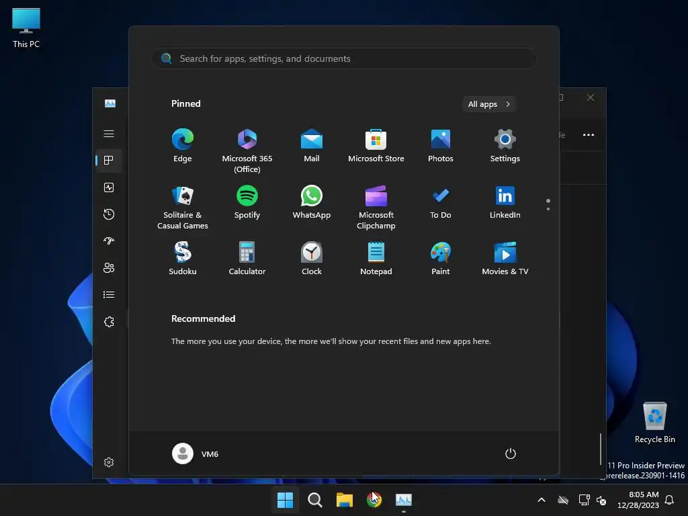
Task: Click the Start menu search box
Action: point(343,58)
